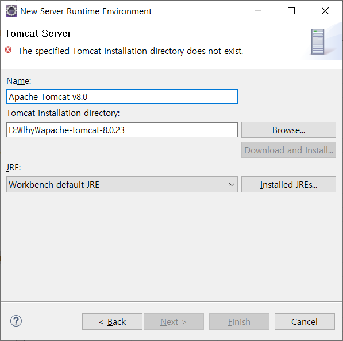The height and width of the screenshot is (341, 343).
Task: Go to previous page with Back
Action: coord(112,321)
